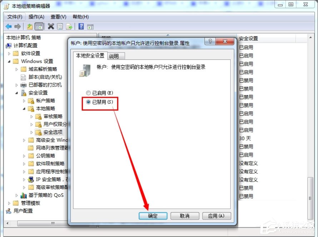Switch to the 说明 tab

[x=115, y=56]
